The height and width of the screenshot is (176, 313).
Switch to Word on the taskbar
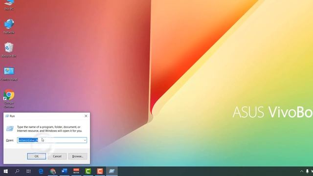coord(65,171)
